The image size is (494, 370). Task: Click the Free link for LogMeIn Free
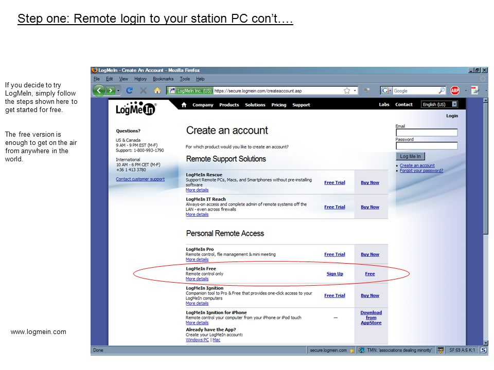370,274
